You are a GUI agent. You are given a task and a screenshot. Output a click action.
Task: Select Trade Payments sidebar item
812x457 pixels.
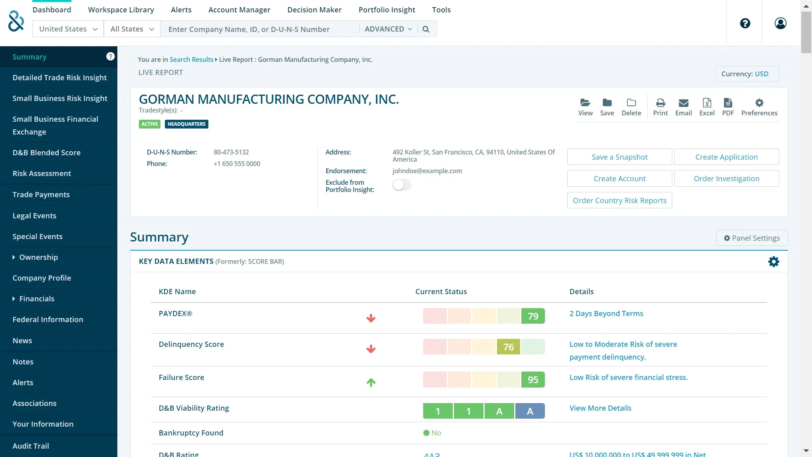pyautogui.click(x=59, y=195)
